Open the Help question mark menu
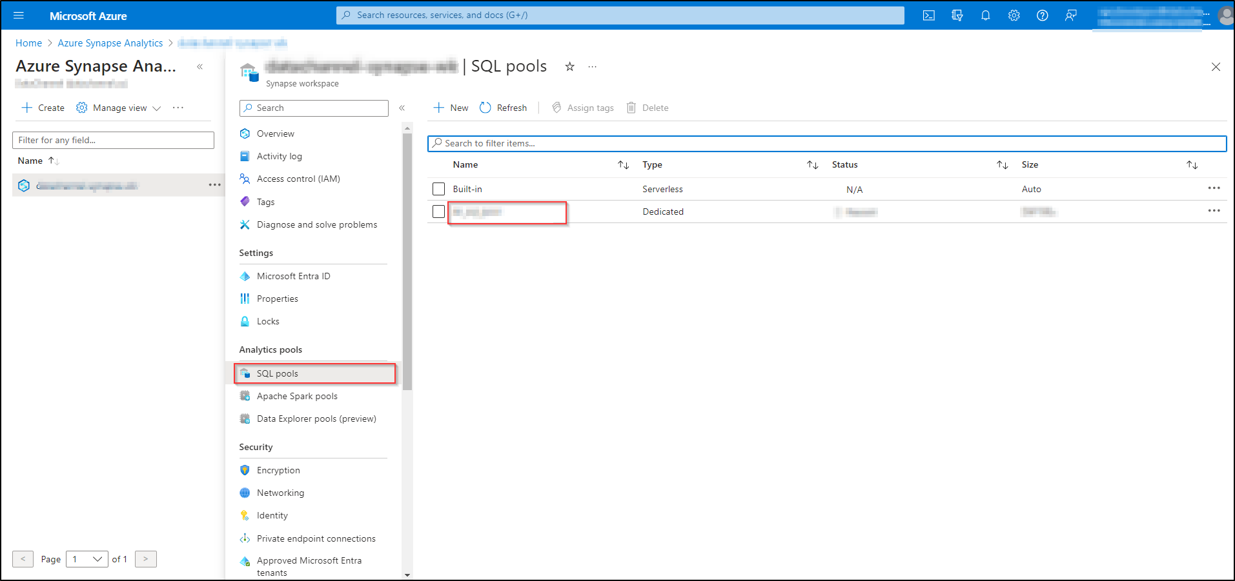Viewport: 1235px width, 581px height. click(x=1043, y=15)
